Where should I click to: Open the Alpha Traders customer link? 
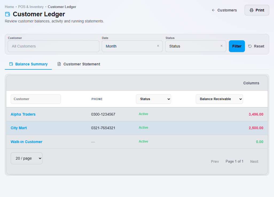click(x=23, y=114)
